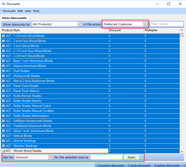Expand ALT - Value 1 inch Aluminum Blinds

tap(4, 131)
